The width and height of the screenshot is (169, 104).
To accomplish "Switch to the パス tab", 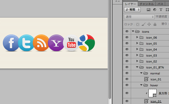I will (160, 4).
